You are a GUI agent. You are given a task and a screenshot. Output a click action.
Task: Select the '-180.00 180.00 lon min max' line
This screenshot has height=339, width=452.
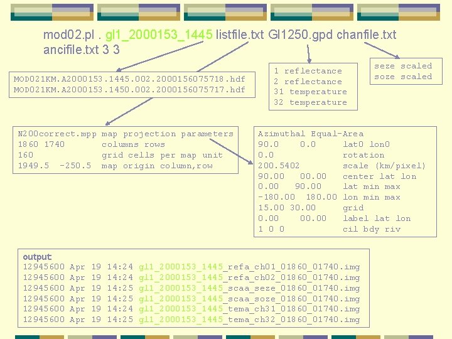329,198
